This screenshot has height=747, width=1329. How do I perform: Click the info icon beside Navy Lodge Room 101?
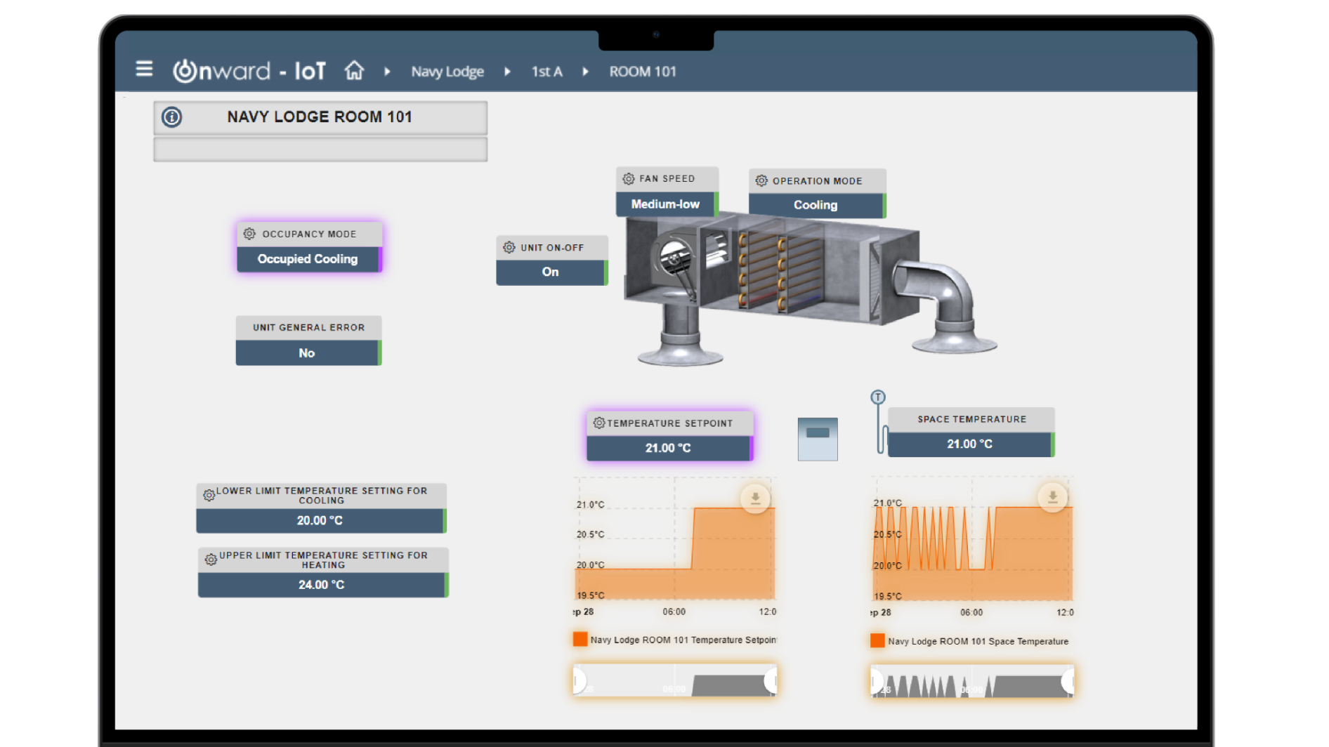pyautogui.click(x=172, y=117)
